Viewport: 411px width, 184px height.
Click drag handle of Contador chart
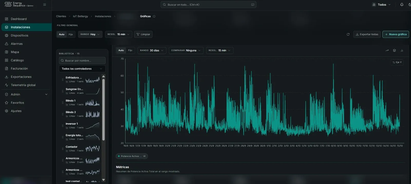pos(63,149)
